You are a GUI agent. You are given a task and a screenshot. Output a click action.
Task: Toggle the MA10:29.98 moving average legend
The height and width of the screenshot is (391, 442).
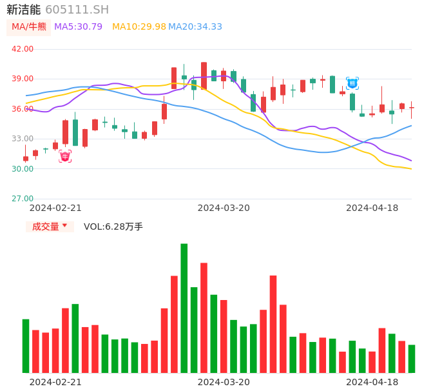[x=139, y=27]
